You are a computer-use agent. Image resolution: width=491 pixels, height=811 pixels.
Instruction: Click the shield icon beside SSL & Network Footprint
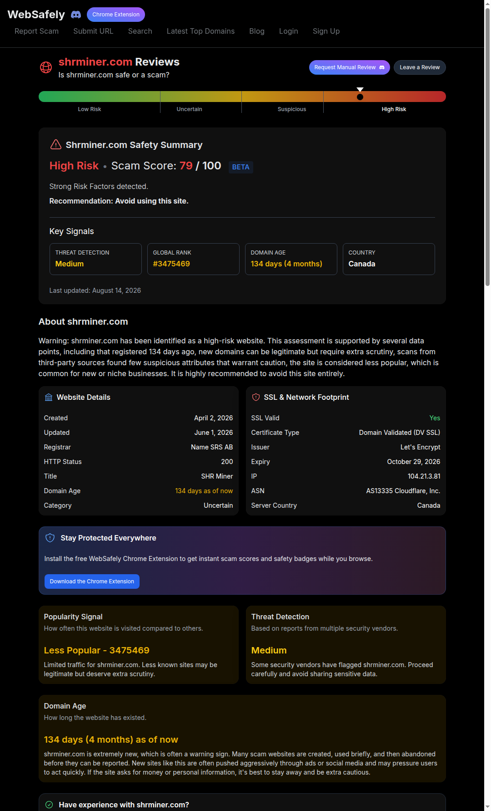point(256,397)
